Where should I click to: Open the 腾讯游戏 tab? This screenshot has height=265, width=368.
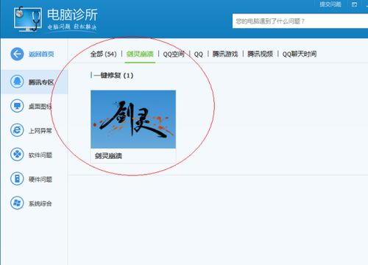click(225, 54)
